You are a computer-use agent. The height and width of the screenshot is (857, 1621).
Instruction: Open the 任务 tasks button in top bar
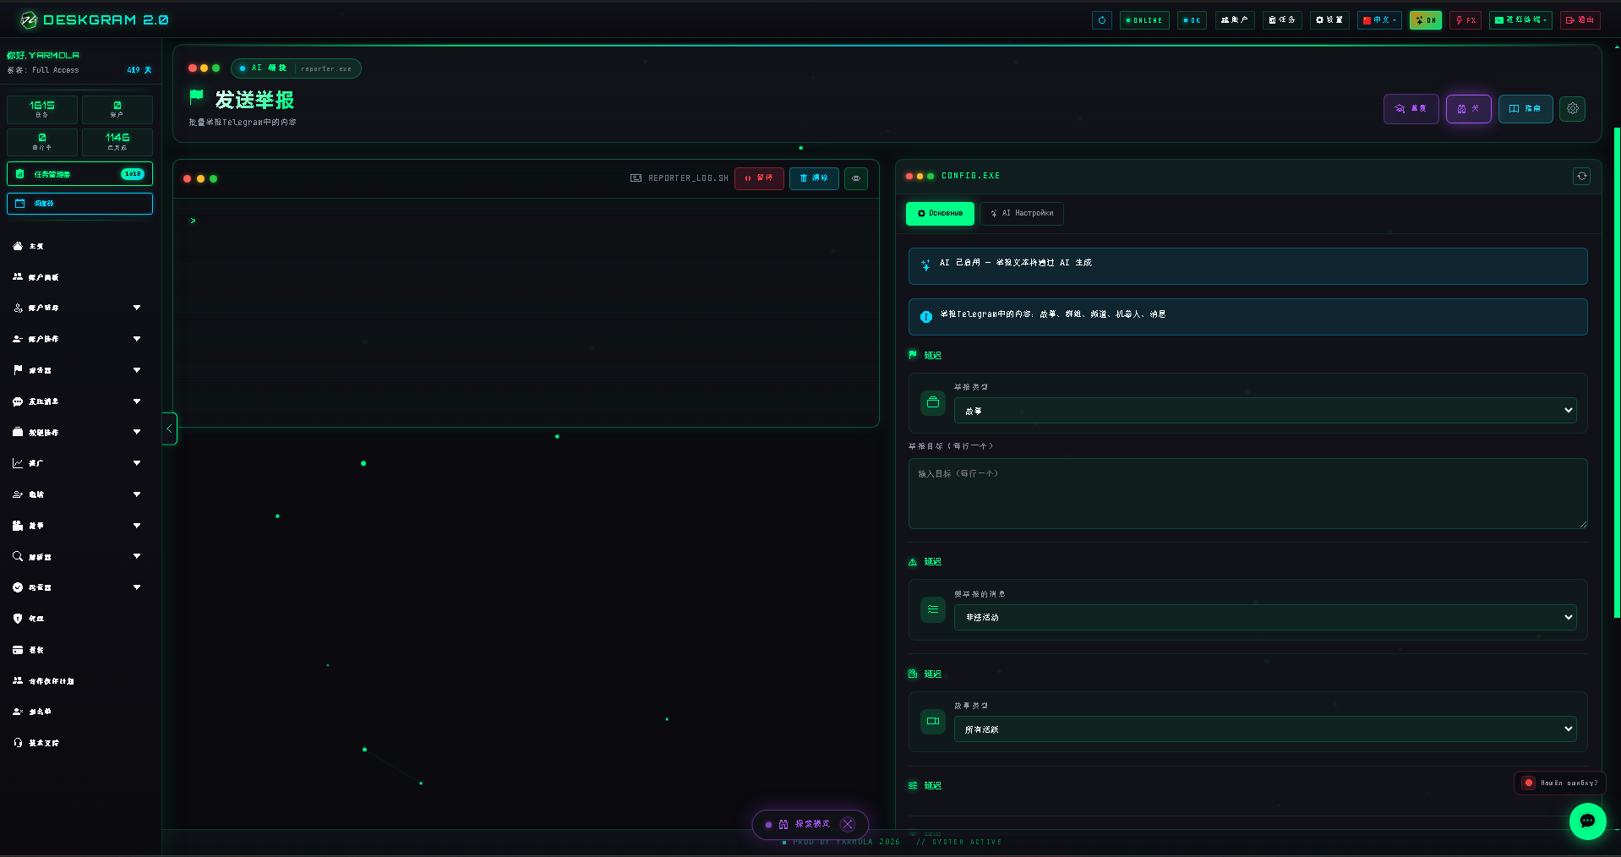[1282, 20]
